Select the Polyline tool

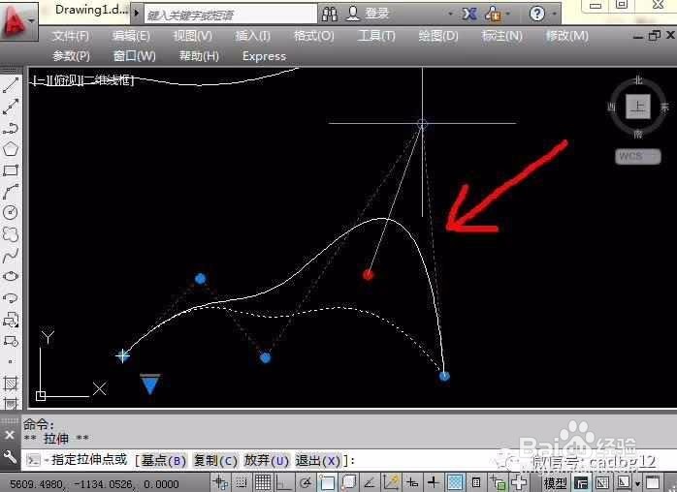click(x=11, y=128)
